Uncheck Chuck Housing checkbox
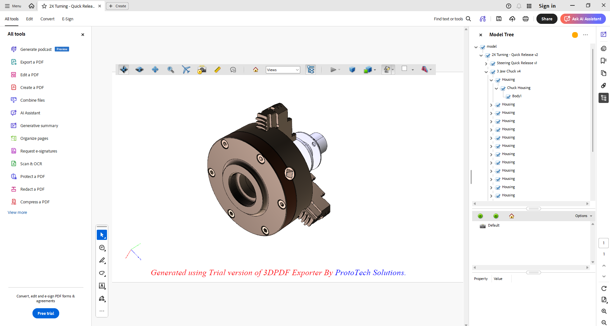Viewport: 610px width, 326px height. (503, 88)
